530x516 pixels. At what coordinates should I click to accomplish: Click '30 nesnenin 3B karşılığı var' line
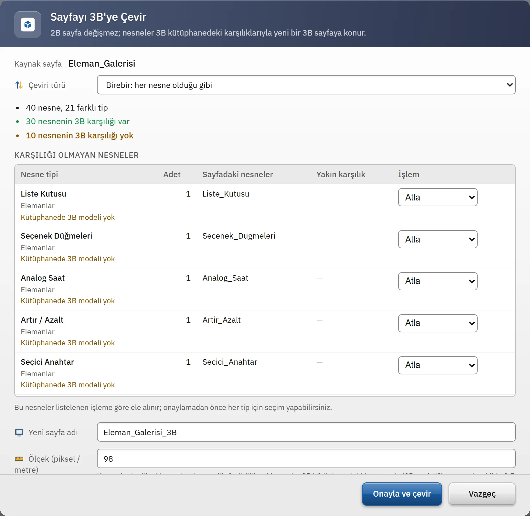coord(78,122)
